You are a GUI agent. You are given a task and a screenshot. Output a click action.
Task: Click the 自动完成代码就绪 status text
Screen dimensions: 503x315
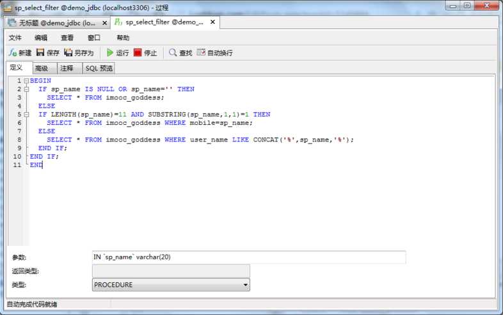point(32,304)
